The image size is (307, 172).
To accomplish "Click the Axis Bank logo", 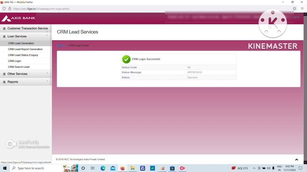I will pos(18,18).
